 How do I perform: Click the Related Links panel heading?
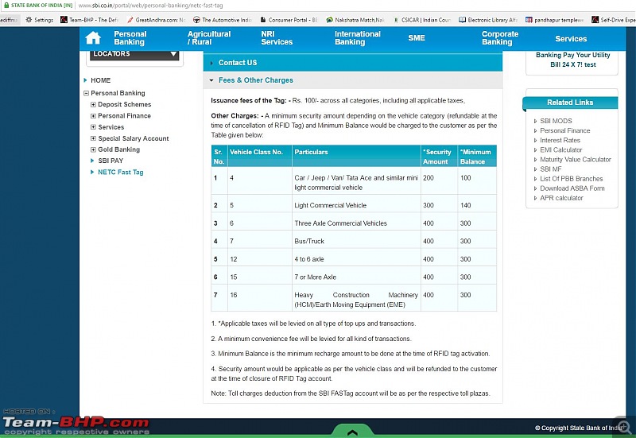[x=570, y=103]
